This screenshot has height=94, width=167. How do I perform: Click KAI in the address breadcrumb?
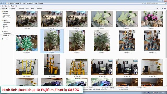click(24, 3)
